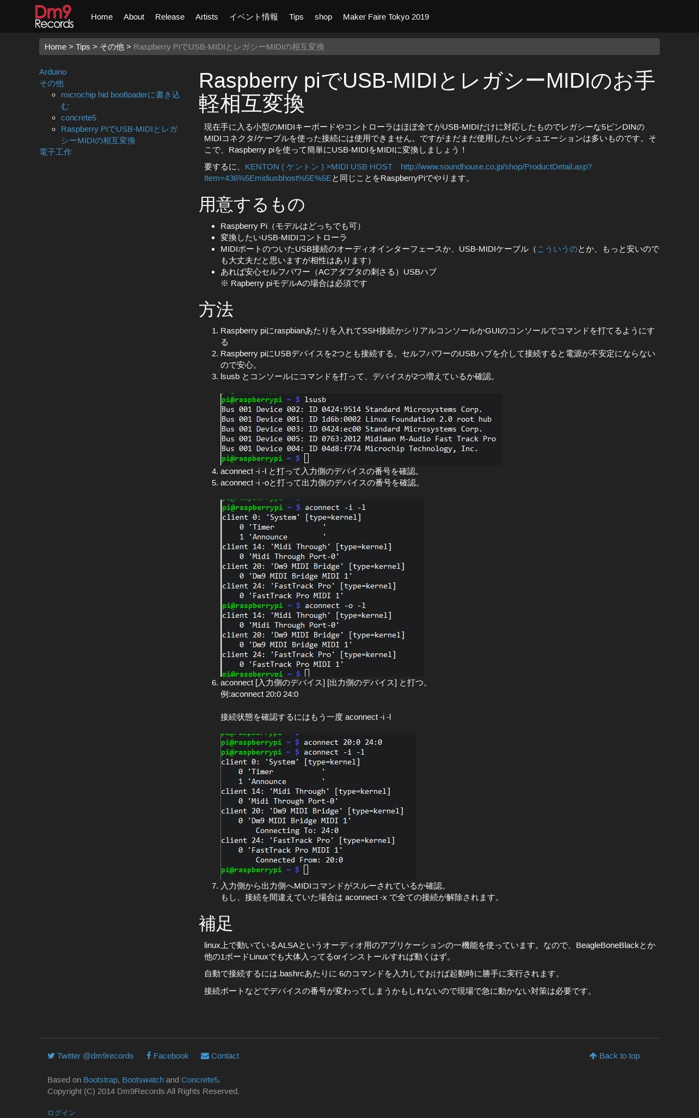699x1118 pixels.
Task: Click その他 in the breadcrumb
Action: [112, 47]
